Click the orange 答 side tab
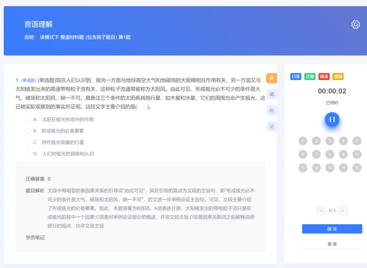Screen dimensions: 367x268 (272, 78)
